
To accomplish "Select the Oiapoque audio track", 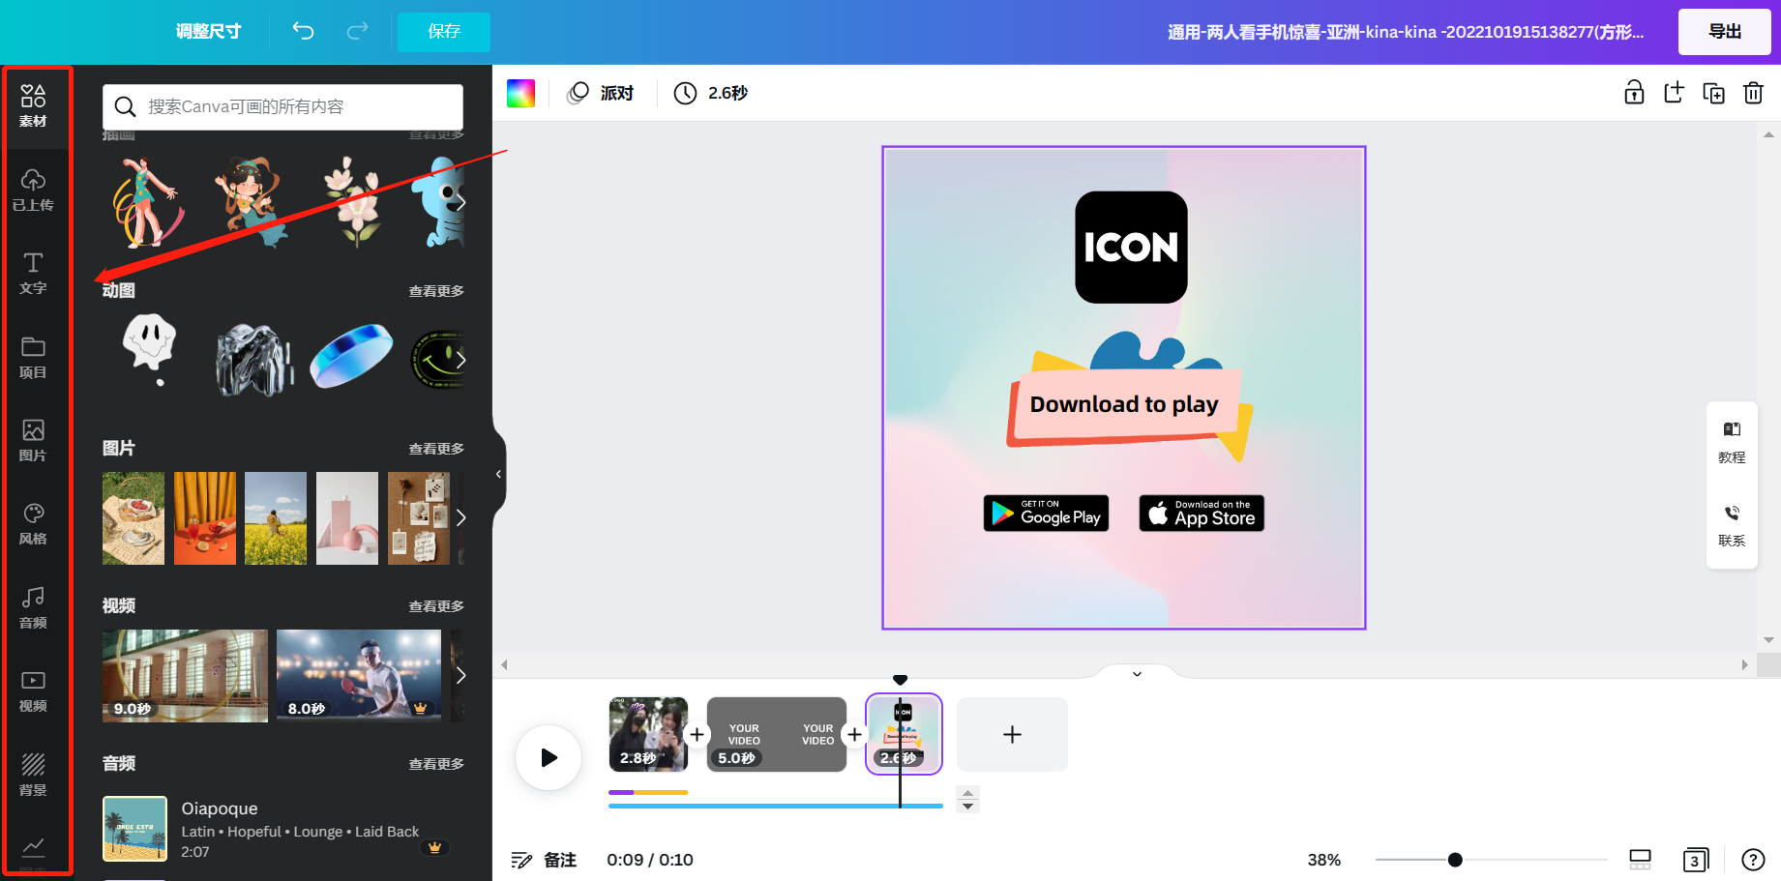I will click(x=282, y=829).
